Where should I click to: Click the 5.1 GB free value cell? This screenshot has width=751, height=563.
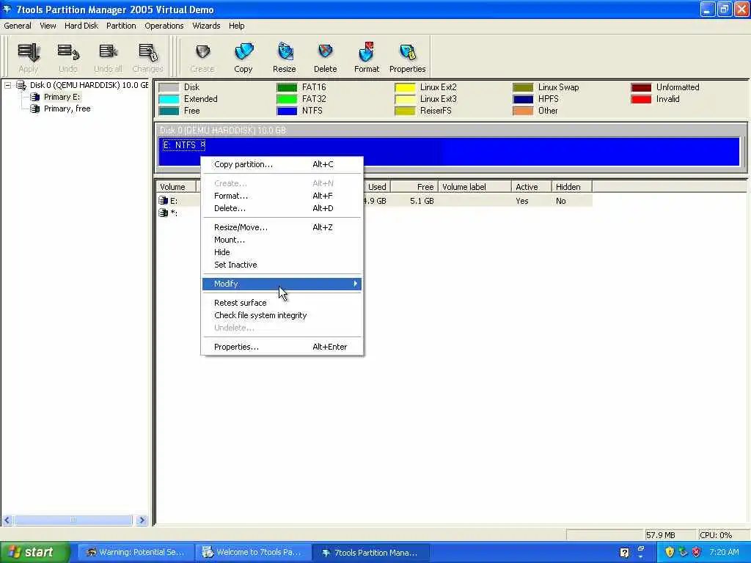coord(422,201)
